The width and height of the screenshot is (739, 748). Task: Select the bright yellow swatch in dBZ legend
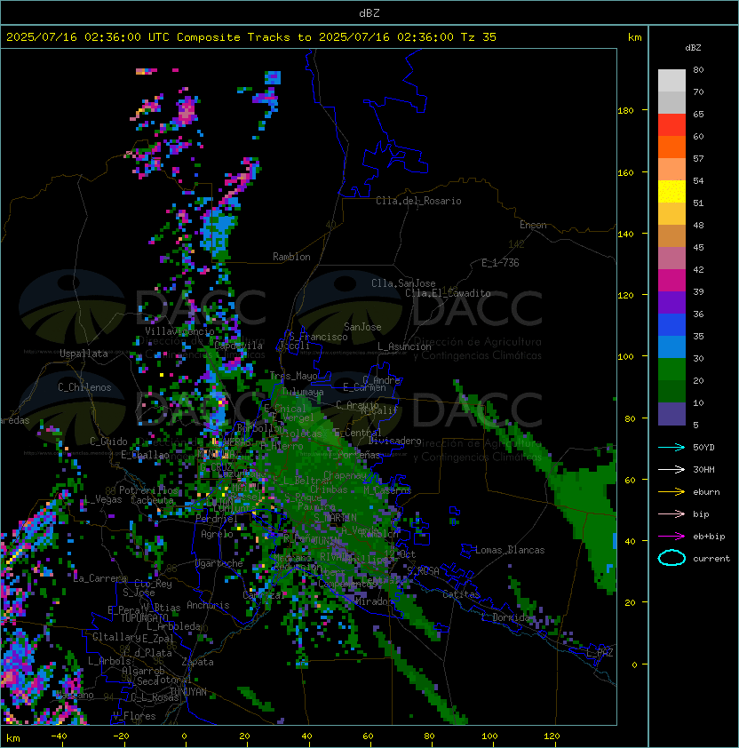[x=671, y=192]
